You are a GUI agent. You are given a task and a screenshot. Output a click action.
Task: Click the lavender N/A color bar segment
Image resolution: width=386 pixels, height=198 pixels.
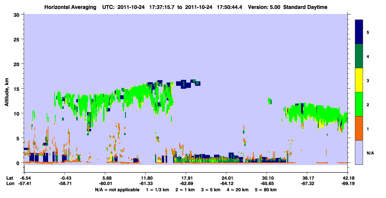coord(359,152)
